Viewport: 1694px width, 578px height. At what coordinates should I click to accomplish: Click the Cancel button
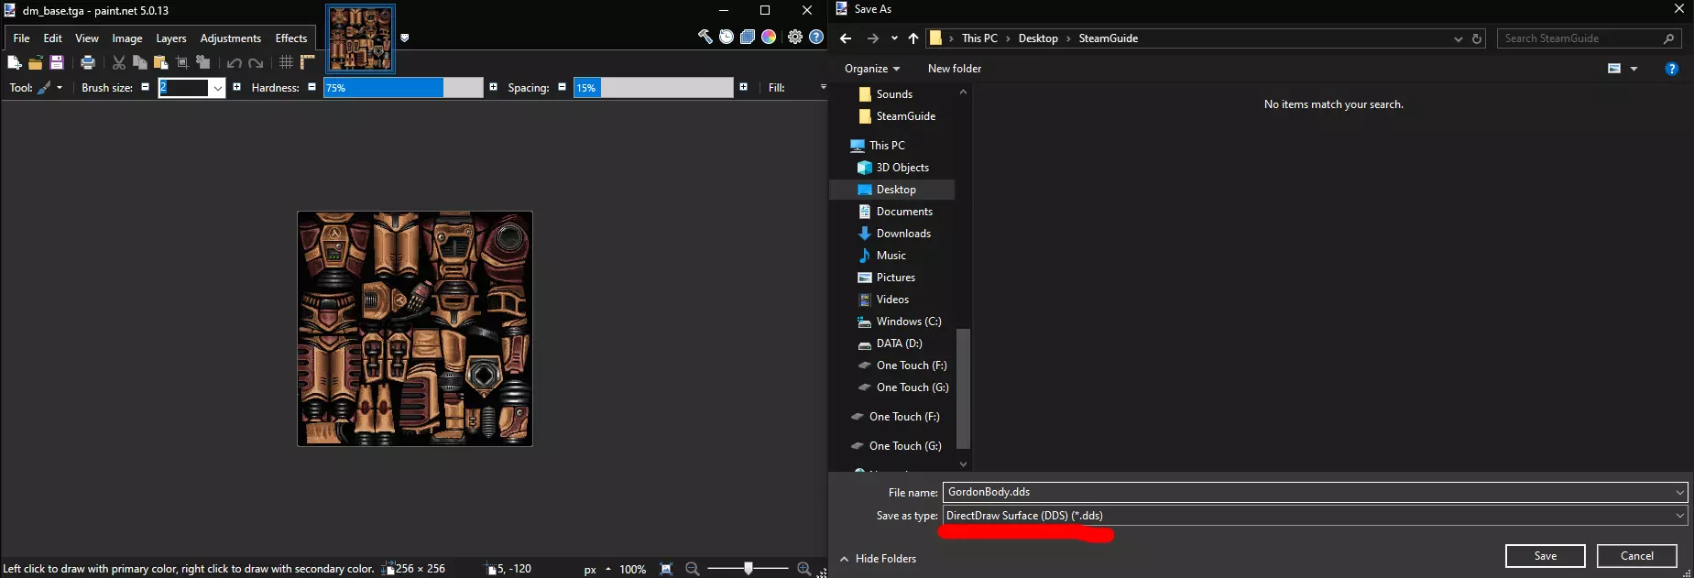point(1637,556)
